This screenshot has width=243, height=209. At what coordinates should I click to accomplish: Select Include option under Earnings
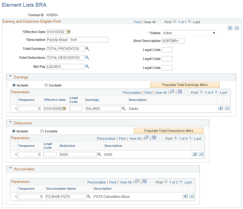pos(14,85)
